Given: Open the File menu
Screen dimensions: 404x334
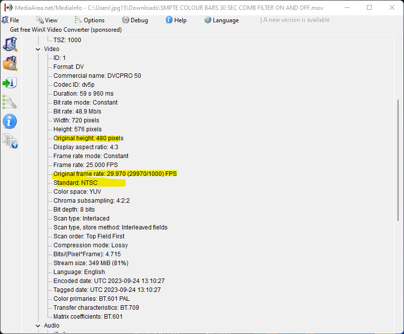Looking at the screenshot, I should pos(10,20).
